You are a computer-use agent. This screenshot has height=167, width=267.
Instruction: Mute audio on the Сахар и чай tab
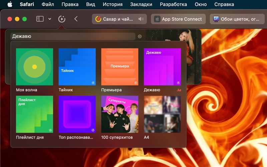141,19
